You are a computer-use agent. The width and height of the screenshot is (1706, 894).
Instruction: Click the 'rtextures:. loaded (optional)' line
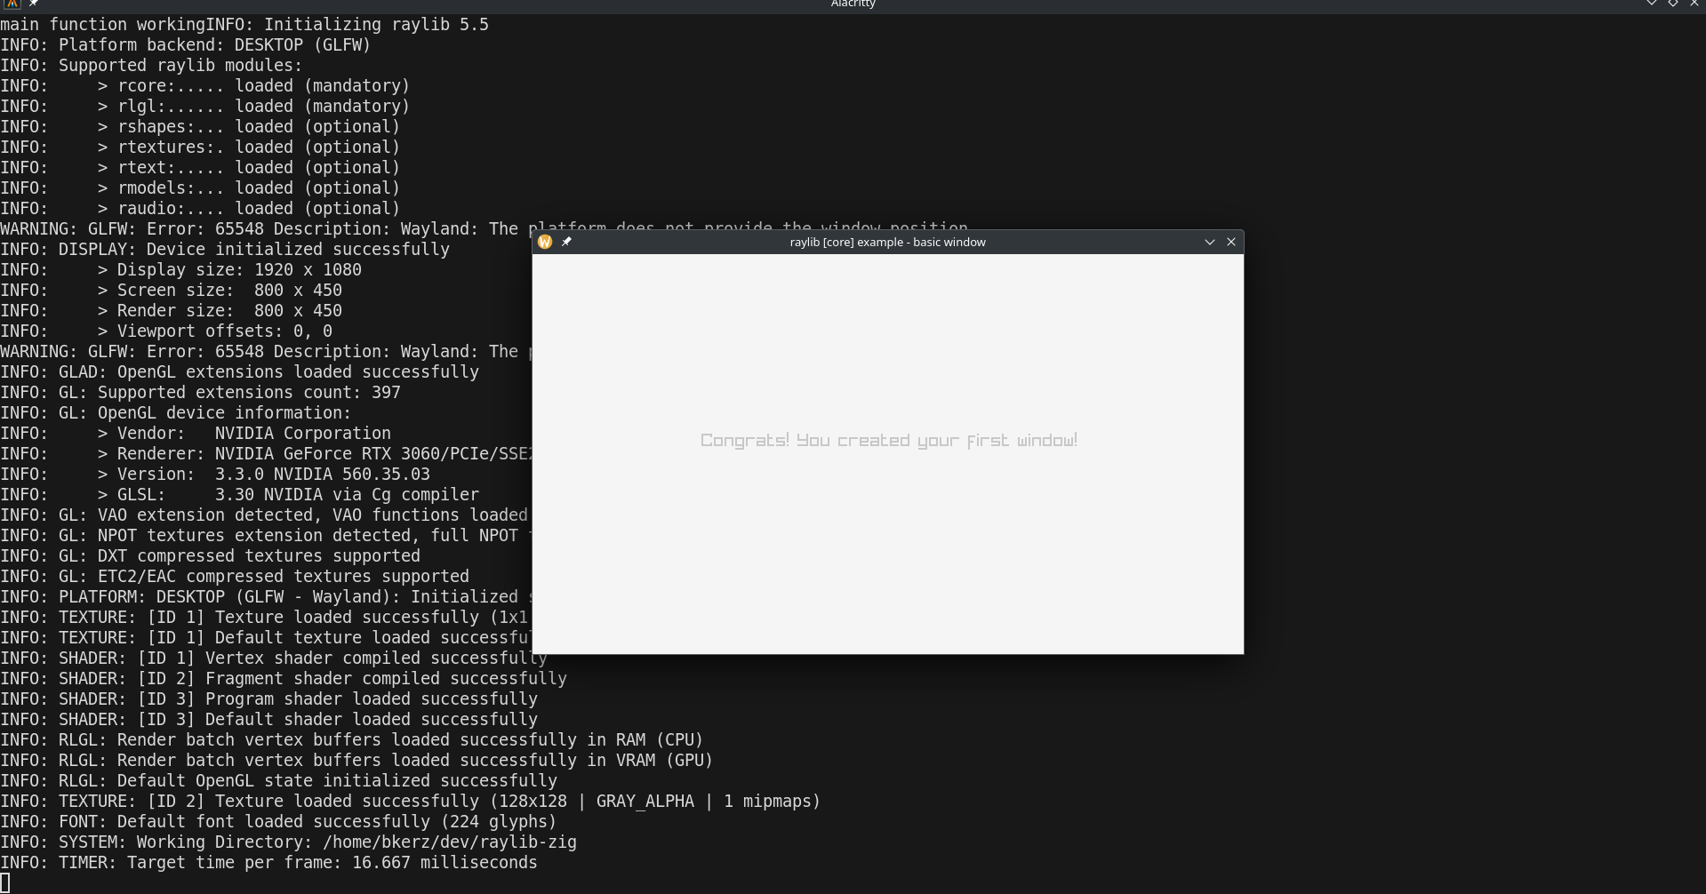click(x=200, y=148)
